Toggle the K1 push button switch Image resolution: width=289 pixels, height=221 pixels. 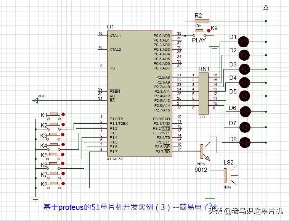[x=54, y=116]
